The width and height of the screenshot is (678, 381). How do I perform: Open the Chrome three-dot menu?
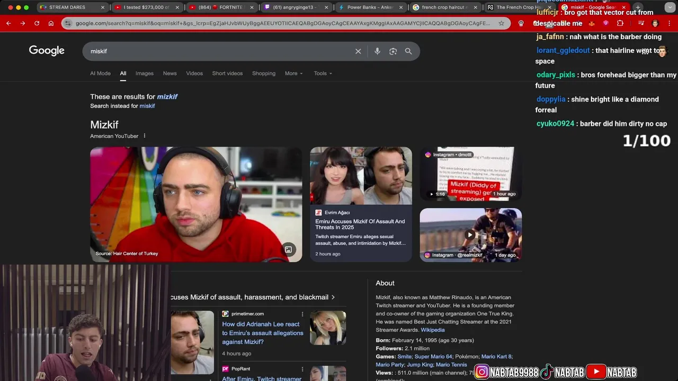tap(670, 23)
